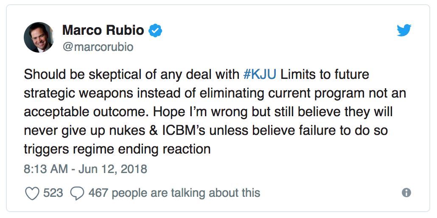Click the reply speech bubble icon
Screen dimensions: 437x218
(77, 193)
